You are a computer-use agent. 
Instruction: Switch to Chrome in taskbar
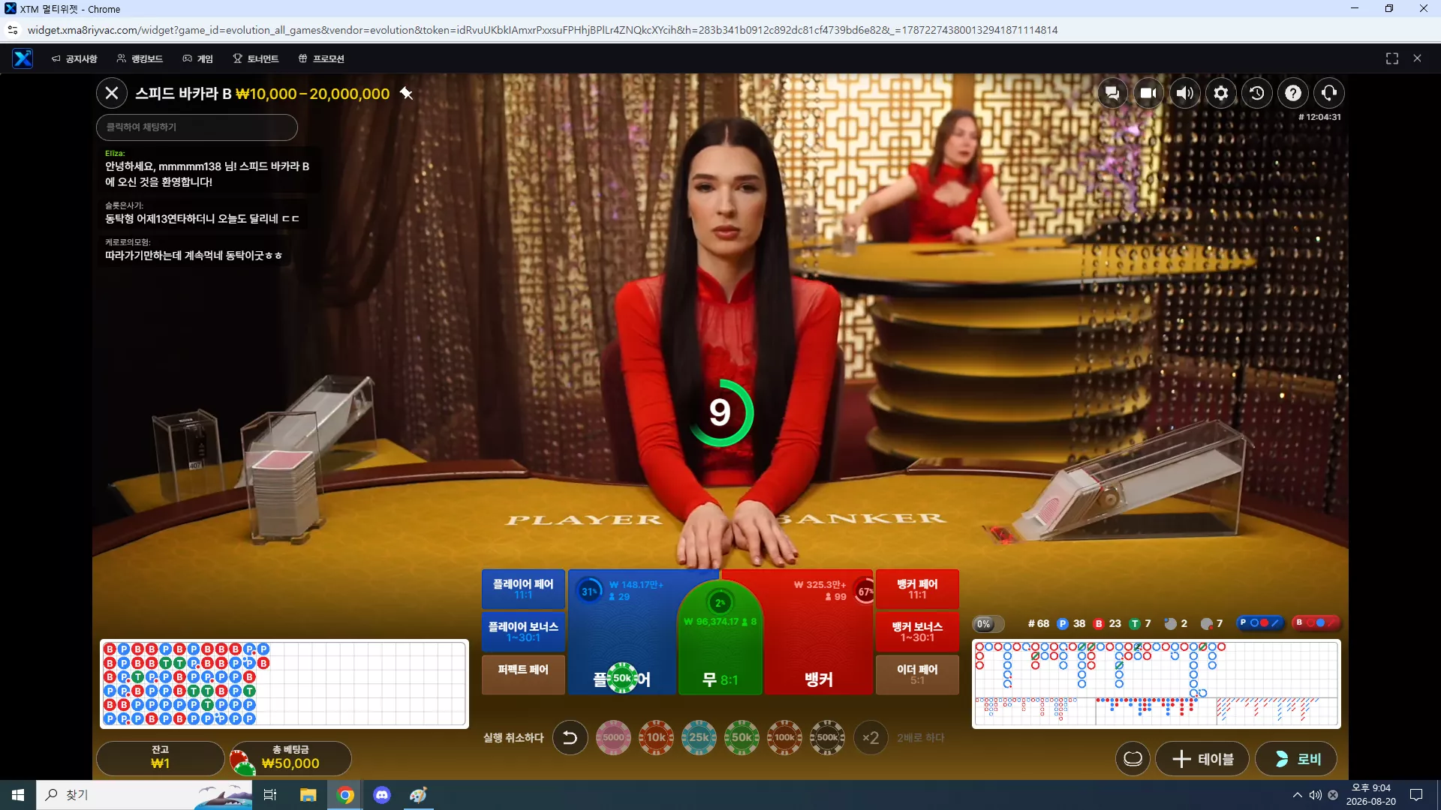coord(345,795)
